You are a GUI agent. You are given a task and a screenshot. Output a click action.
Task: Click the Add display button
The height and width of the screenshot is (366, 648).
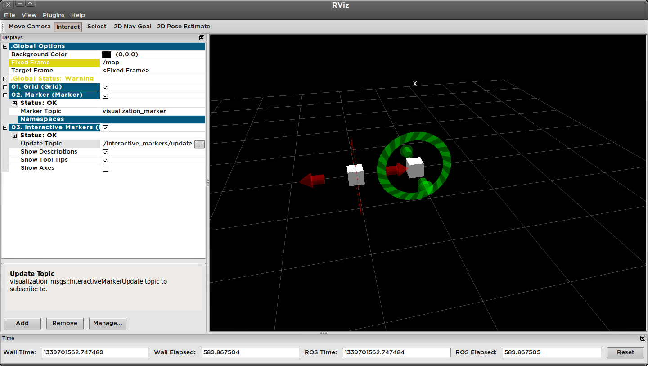pyautogui.click(x=22, y=323)
